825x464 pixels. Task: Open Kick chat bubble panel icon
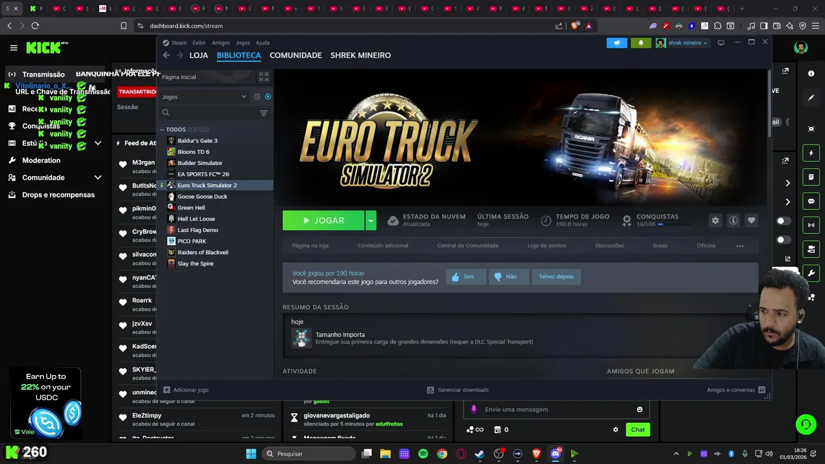pyautogui.click(x=811, y=201)
